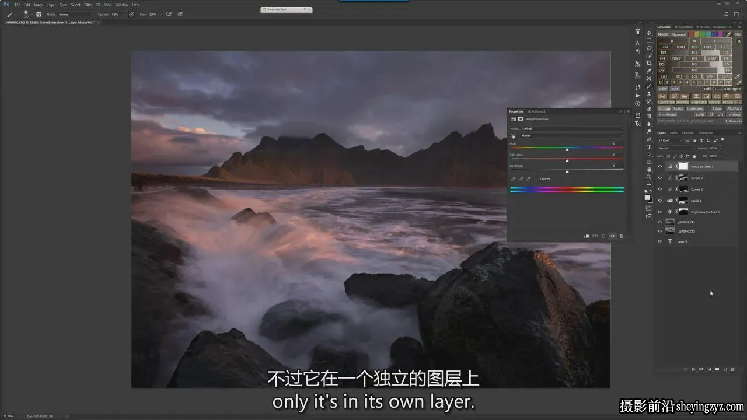Select the Move tool in toolbar
Image resolution: width=747 pixels, height=420 pixels.
pyautogui.click(x=649, y=33)
